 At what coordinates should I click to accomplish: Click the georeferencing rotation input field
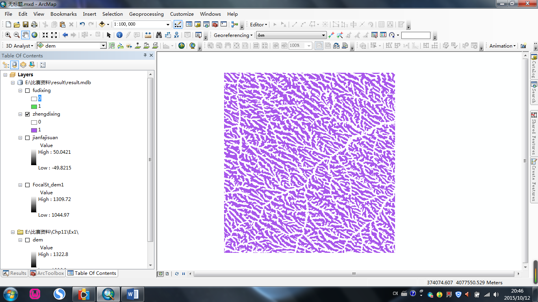coord(416,35)
